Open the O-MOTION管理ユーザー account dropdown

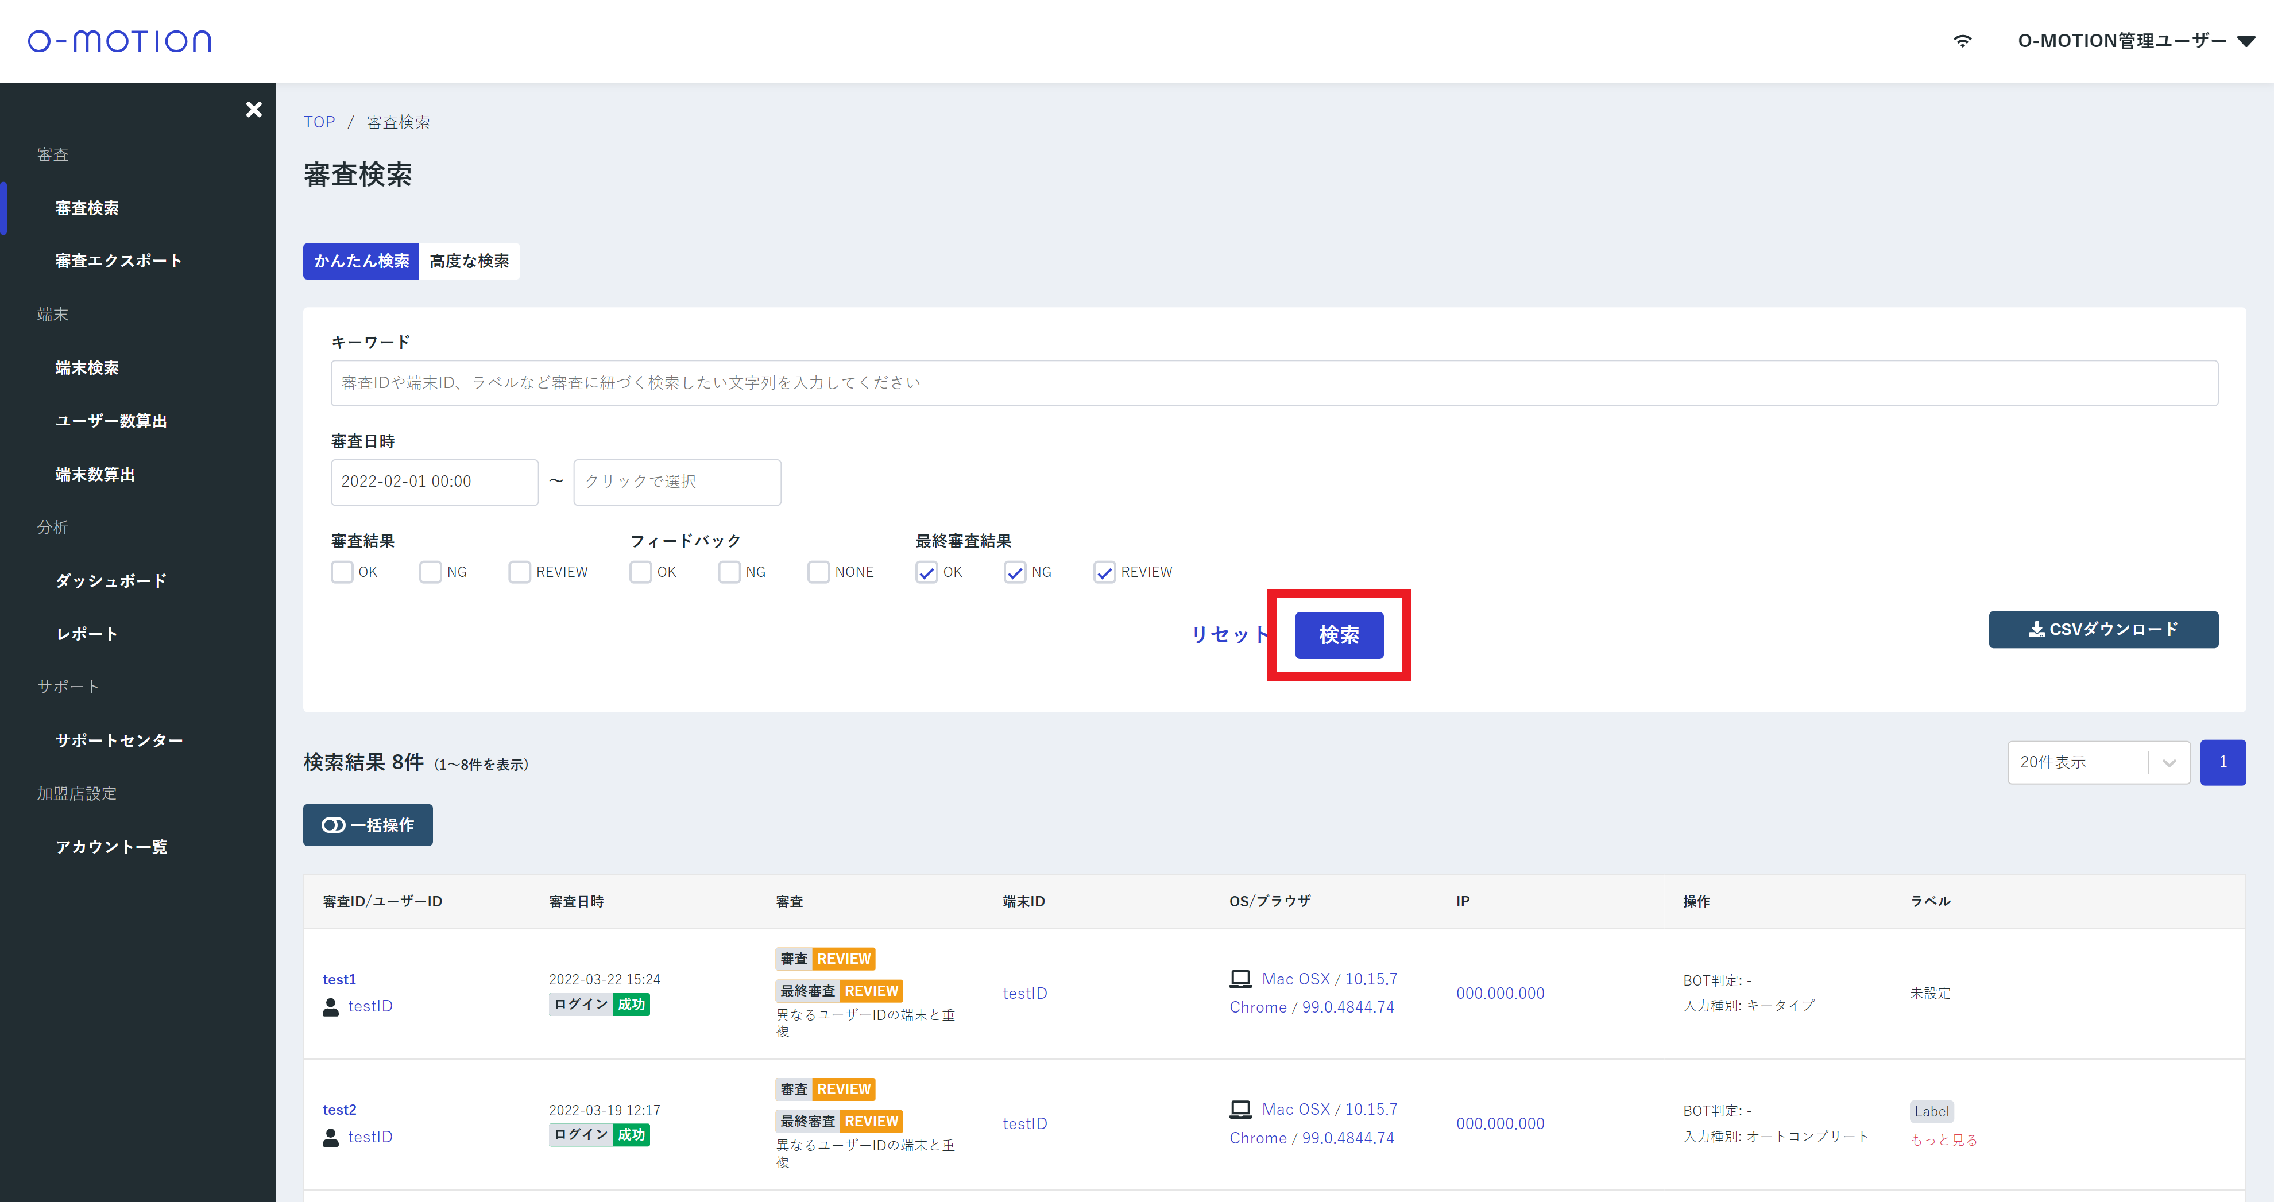(2136, 41)
